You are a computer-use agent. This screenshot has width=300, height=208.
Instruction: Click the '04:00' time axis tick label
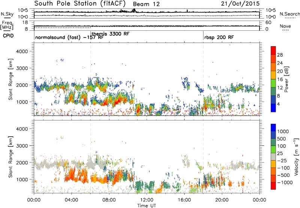pyautogui.click(x=71, y=200)
